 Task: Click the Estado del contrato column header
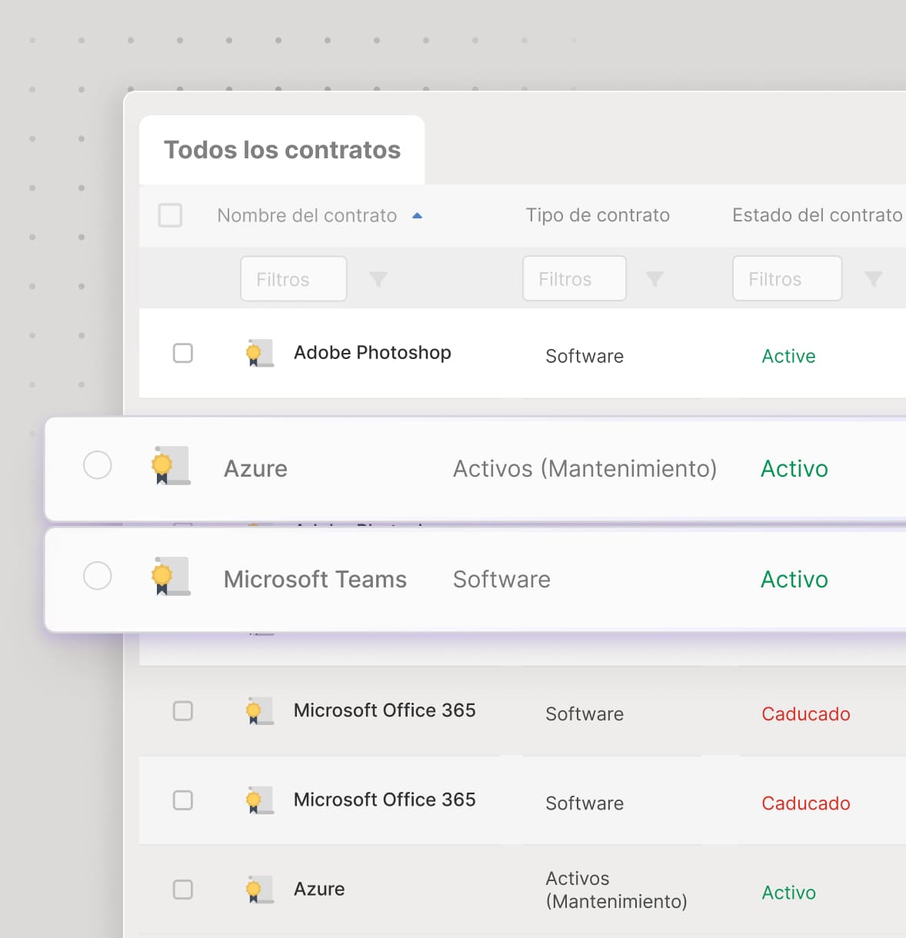(x=817, y=215)
